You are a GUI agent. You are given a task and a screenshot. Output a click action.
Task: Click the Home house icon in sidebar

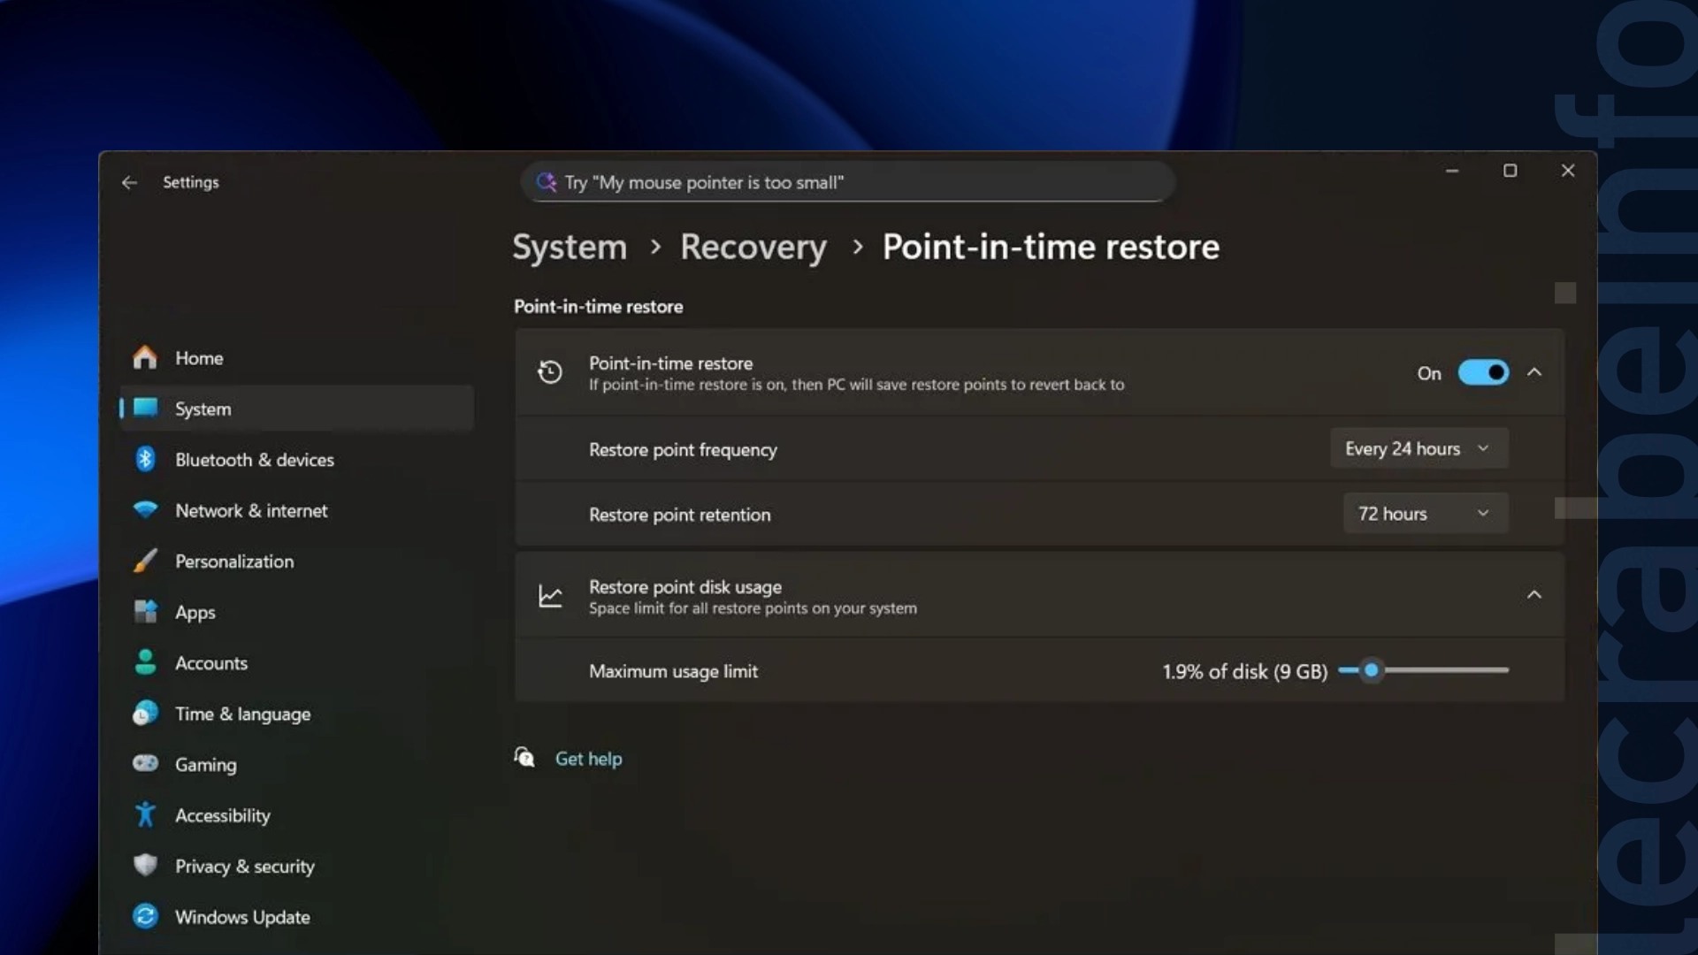click(145, 357)
